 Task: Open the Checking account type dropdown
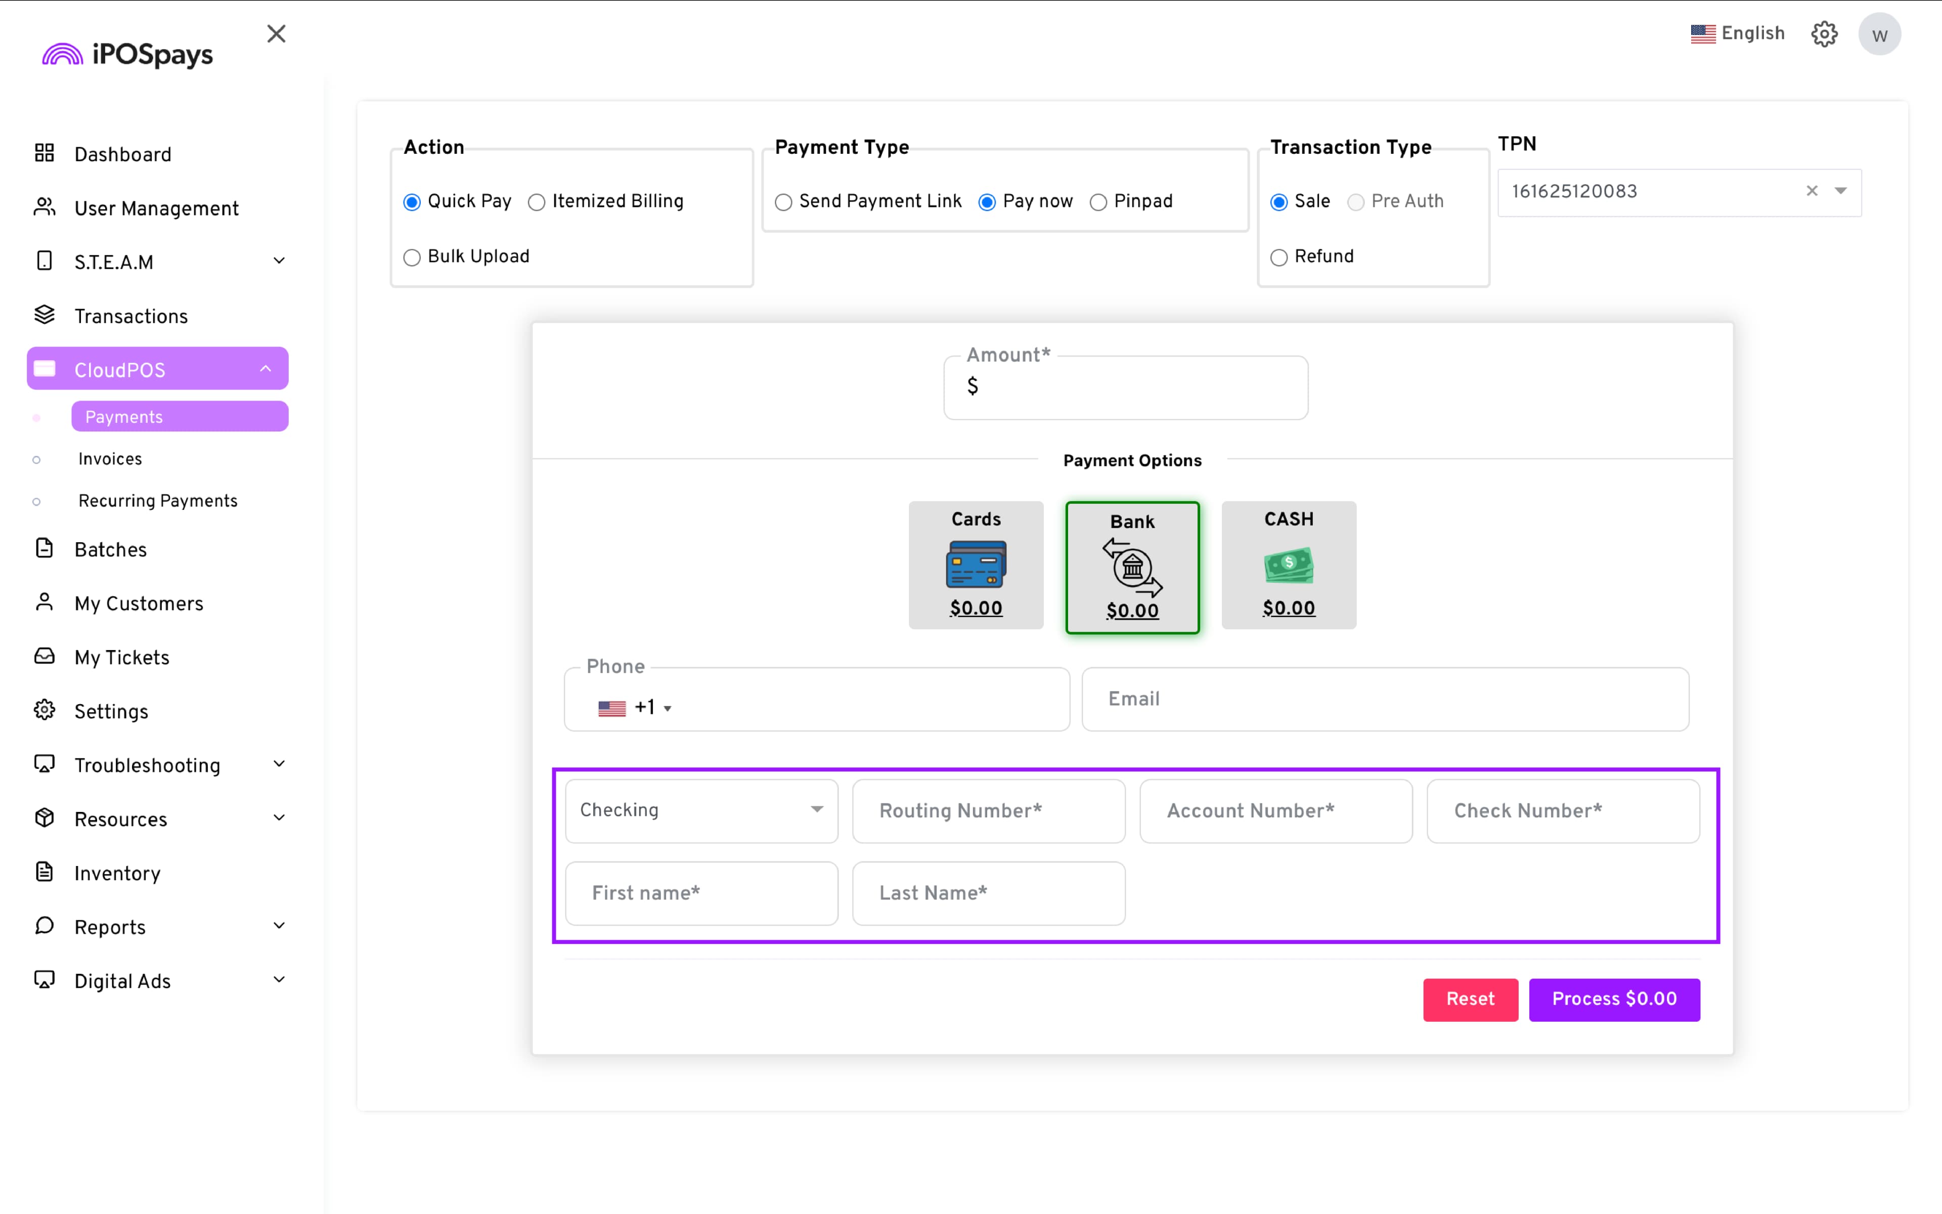[x=701, y=810]
